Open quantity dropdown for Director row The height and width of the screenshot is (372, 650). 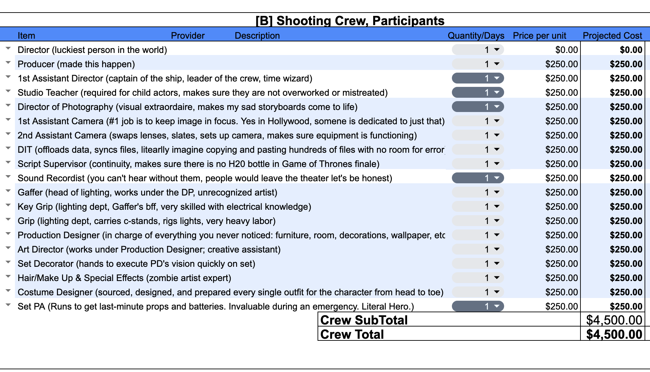click(x=478, y=50)
